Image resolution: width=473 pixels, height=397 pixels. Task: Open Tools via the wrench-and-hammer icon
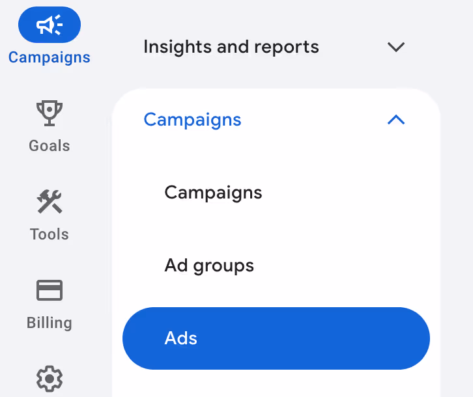pos(50,201)
